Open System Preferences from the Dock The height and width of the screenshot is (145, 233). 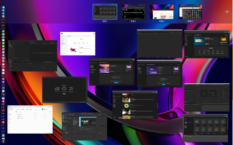point(3,88)
